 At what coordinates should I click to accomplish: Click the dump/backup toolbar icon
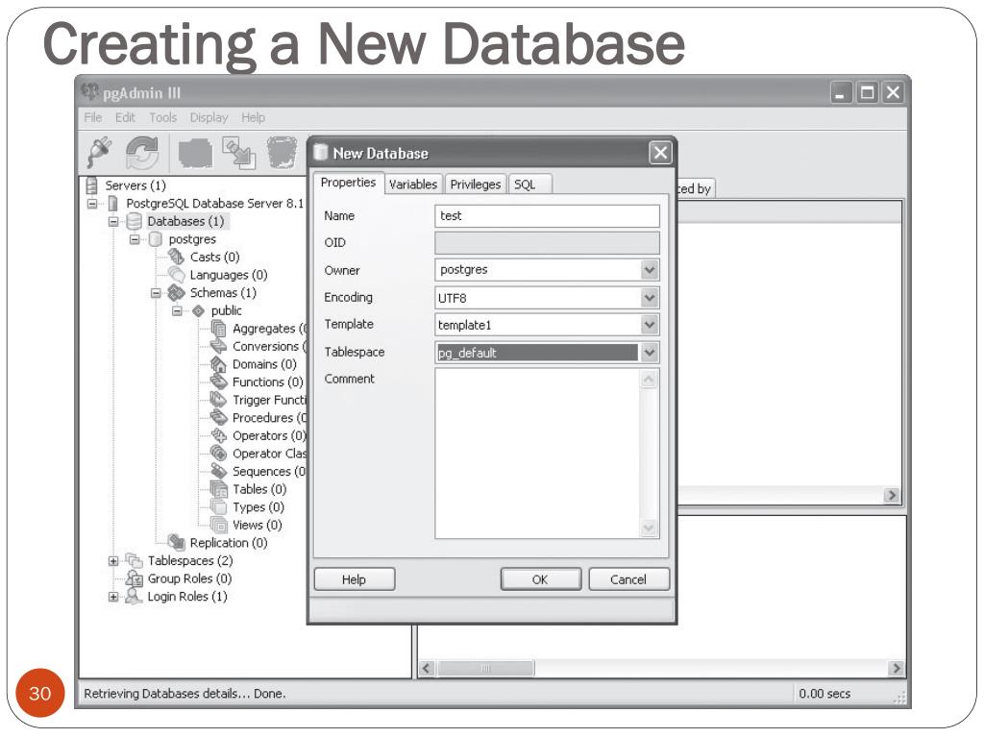tap(195, 153)
